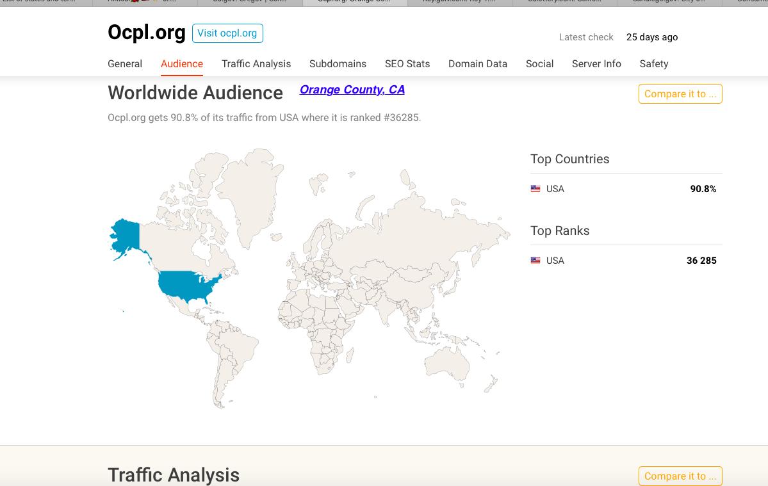Click the USA label under Top Ranks
Screen dimensions: 768x486
(555, 261)
